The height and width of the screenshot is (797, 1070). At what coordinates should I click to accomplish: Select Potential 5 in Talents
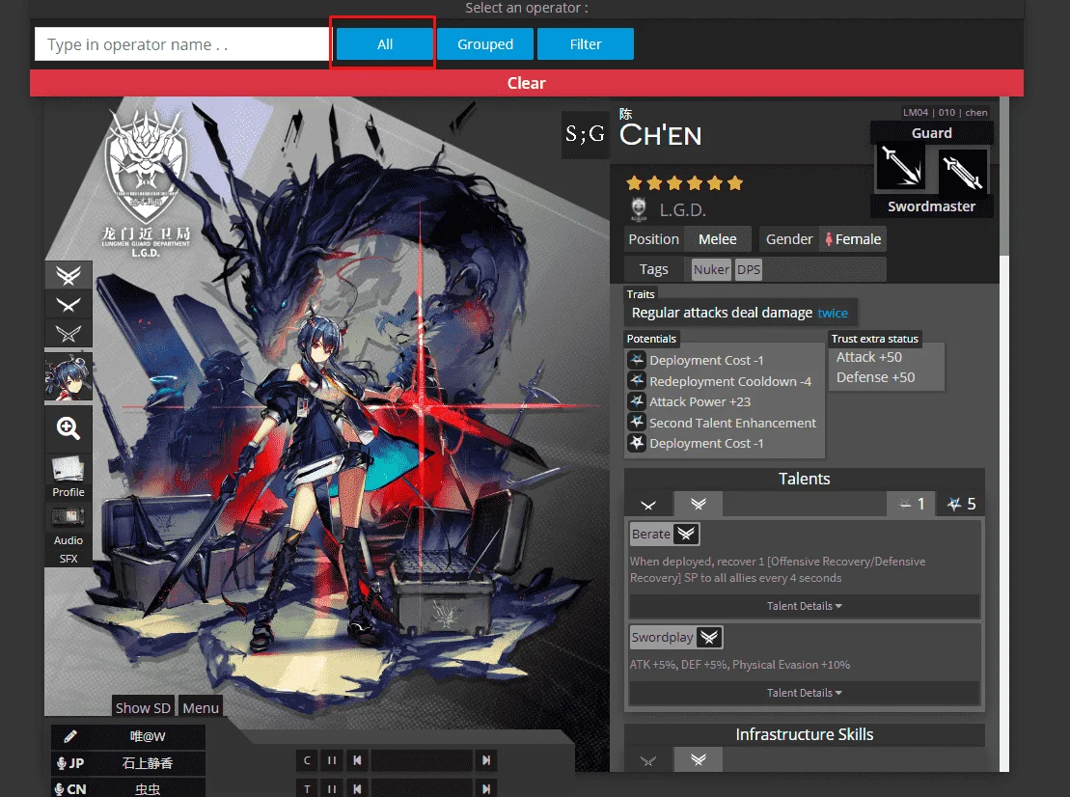coord(961,505)
